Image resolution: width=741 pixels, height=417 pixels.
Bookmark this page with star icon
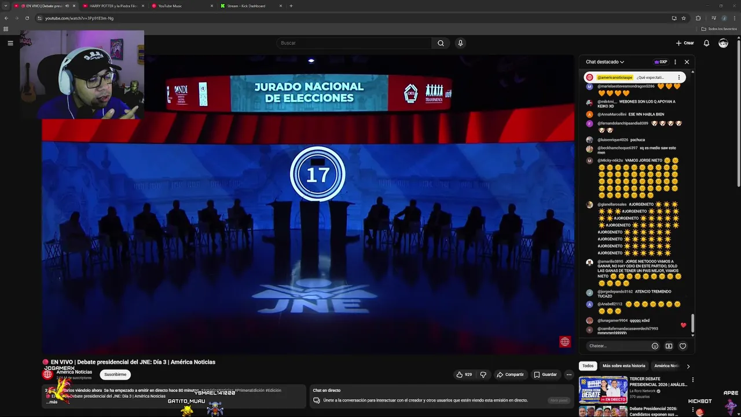(684, 18)
